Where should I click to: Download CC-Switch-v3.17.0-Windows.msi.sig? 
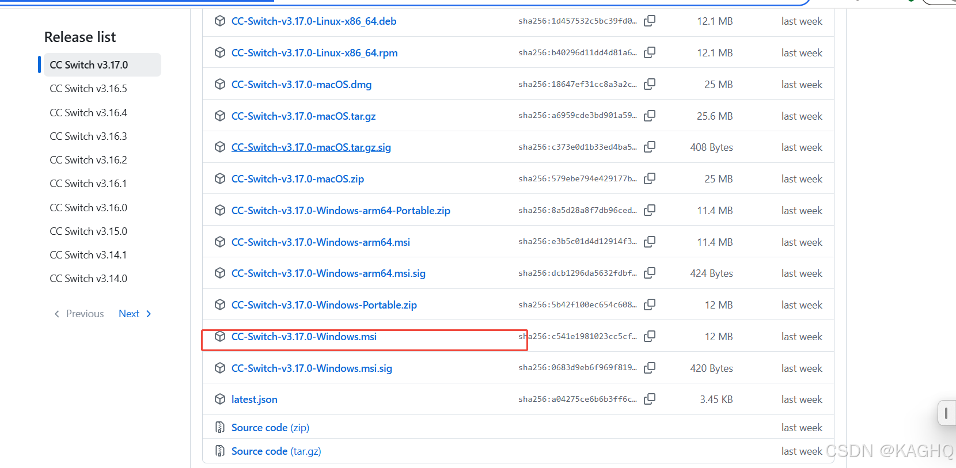click(x=312, y=368)
